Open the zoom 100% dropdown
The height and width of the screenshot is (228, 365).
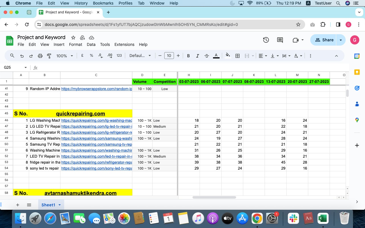tap(64, 56)
